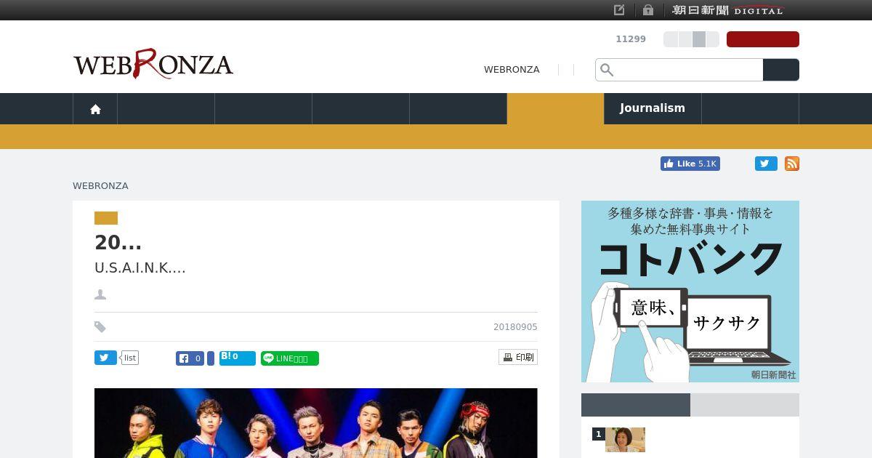Click the date text 20180905

(515, 327)
